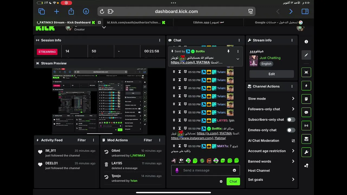Toggle the chat bubble sidebar icon
Viewport: 347px width, 195px height.
click(306, 112)
